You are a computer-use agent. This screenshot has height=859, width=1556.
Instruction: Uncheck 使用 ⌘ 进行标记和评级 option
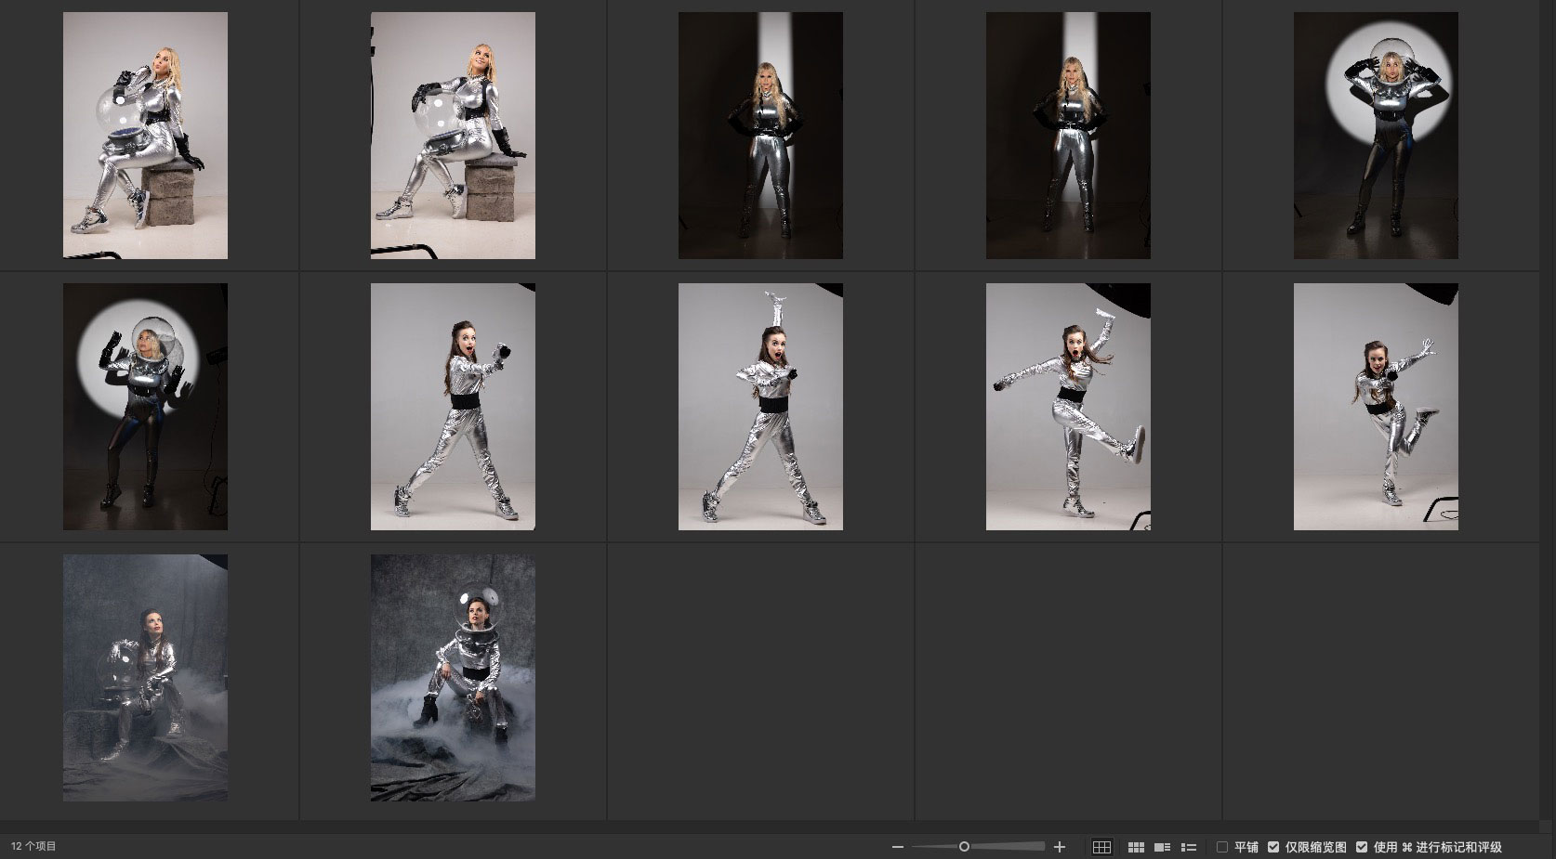coord(1362,847)
